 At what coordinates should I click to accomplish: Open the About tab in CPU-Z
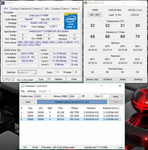point(75,9)
